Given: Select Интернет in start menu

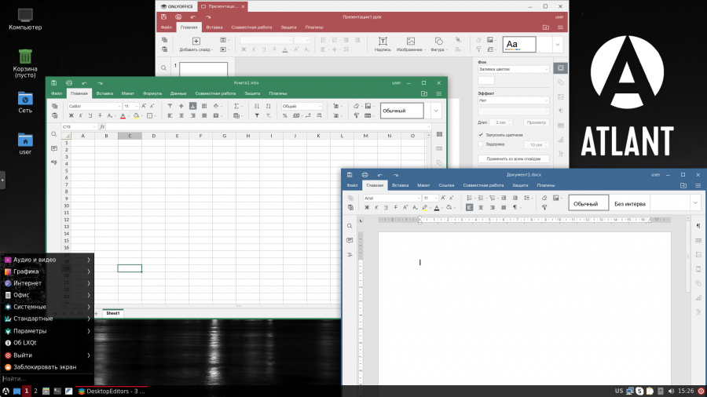Looking at the screenshot, I should (x=47, y=283).
